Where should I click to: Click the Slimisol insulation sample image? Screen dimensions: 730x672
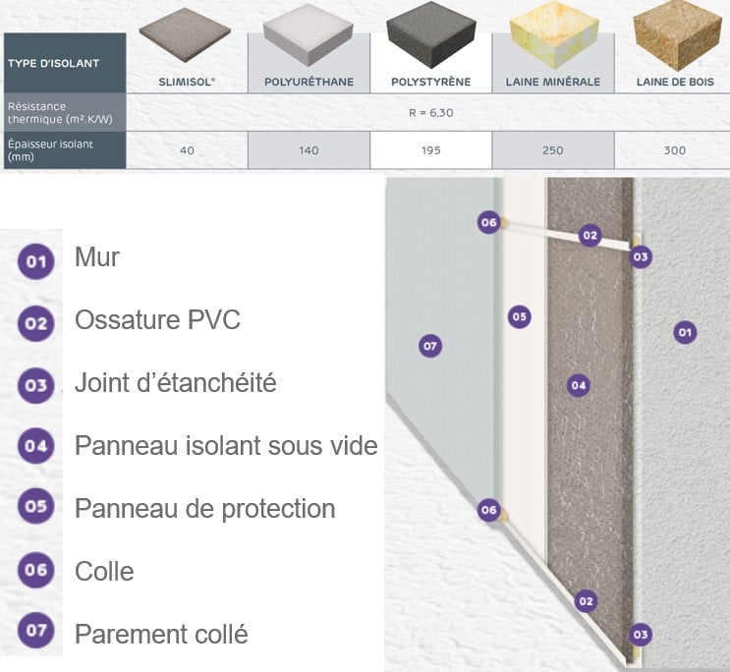(x=187, y=39)
